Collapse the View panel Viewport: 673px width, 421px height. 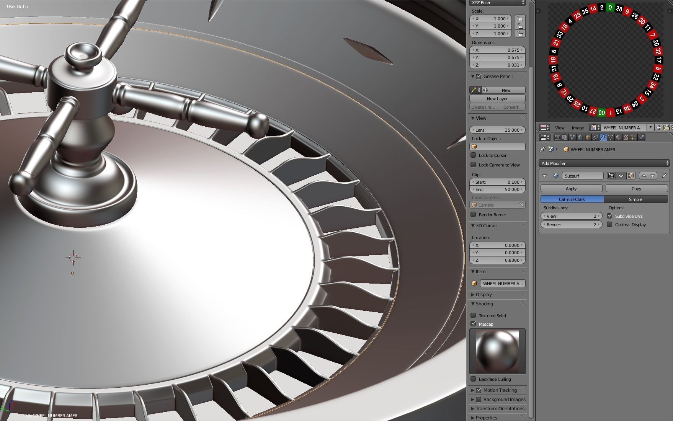click(473, 118)
